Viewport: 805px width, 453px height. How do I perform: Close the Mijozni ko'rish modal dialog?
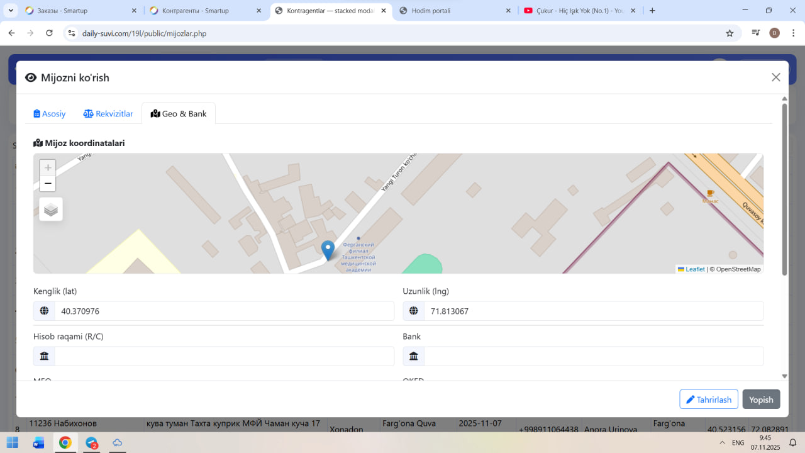tap(775, 77)
